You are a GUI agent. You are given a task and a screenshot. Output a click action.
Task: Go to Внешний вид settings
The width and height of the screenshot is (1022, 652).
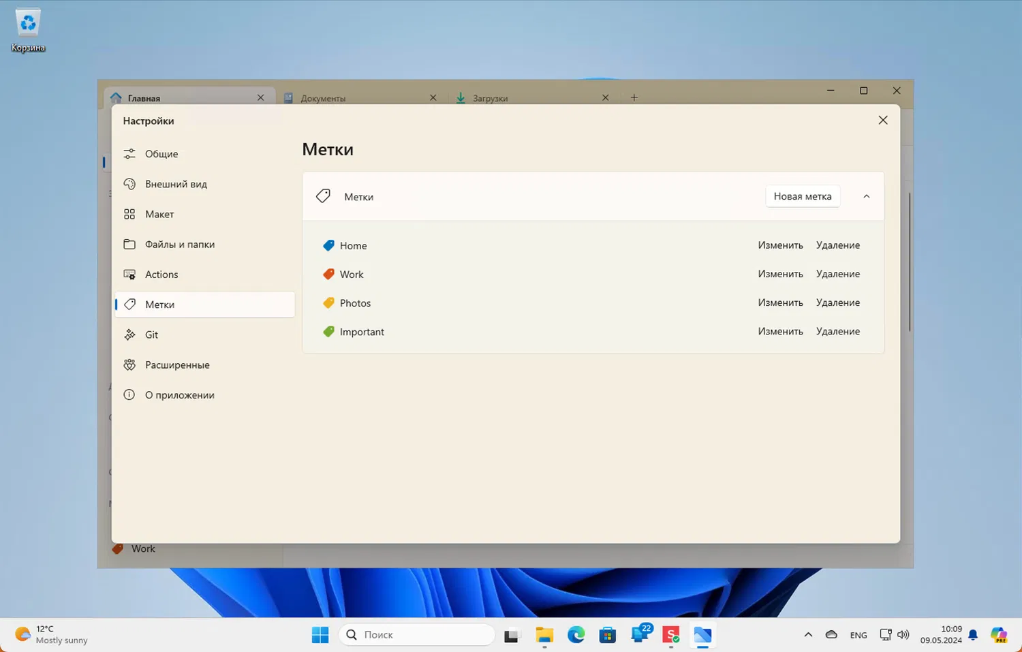point(176,184)
